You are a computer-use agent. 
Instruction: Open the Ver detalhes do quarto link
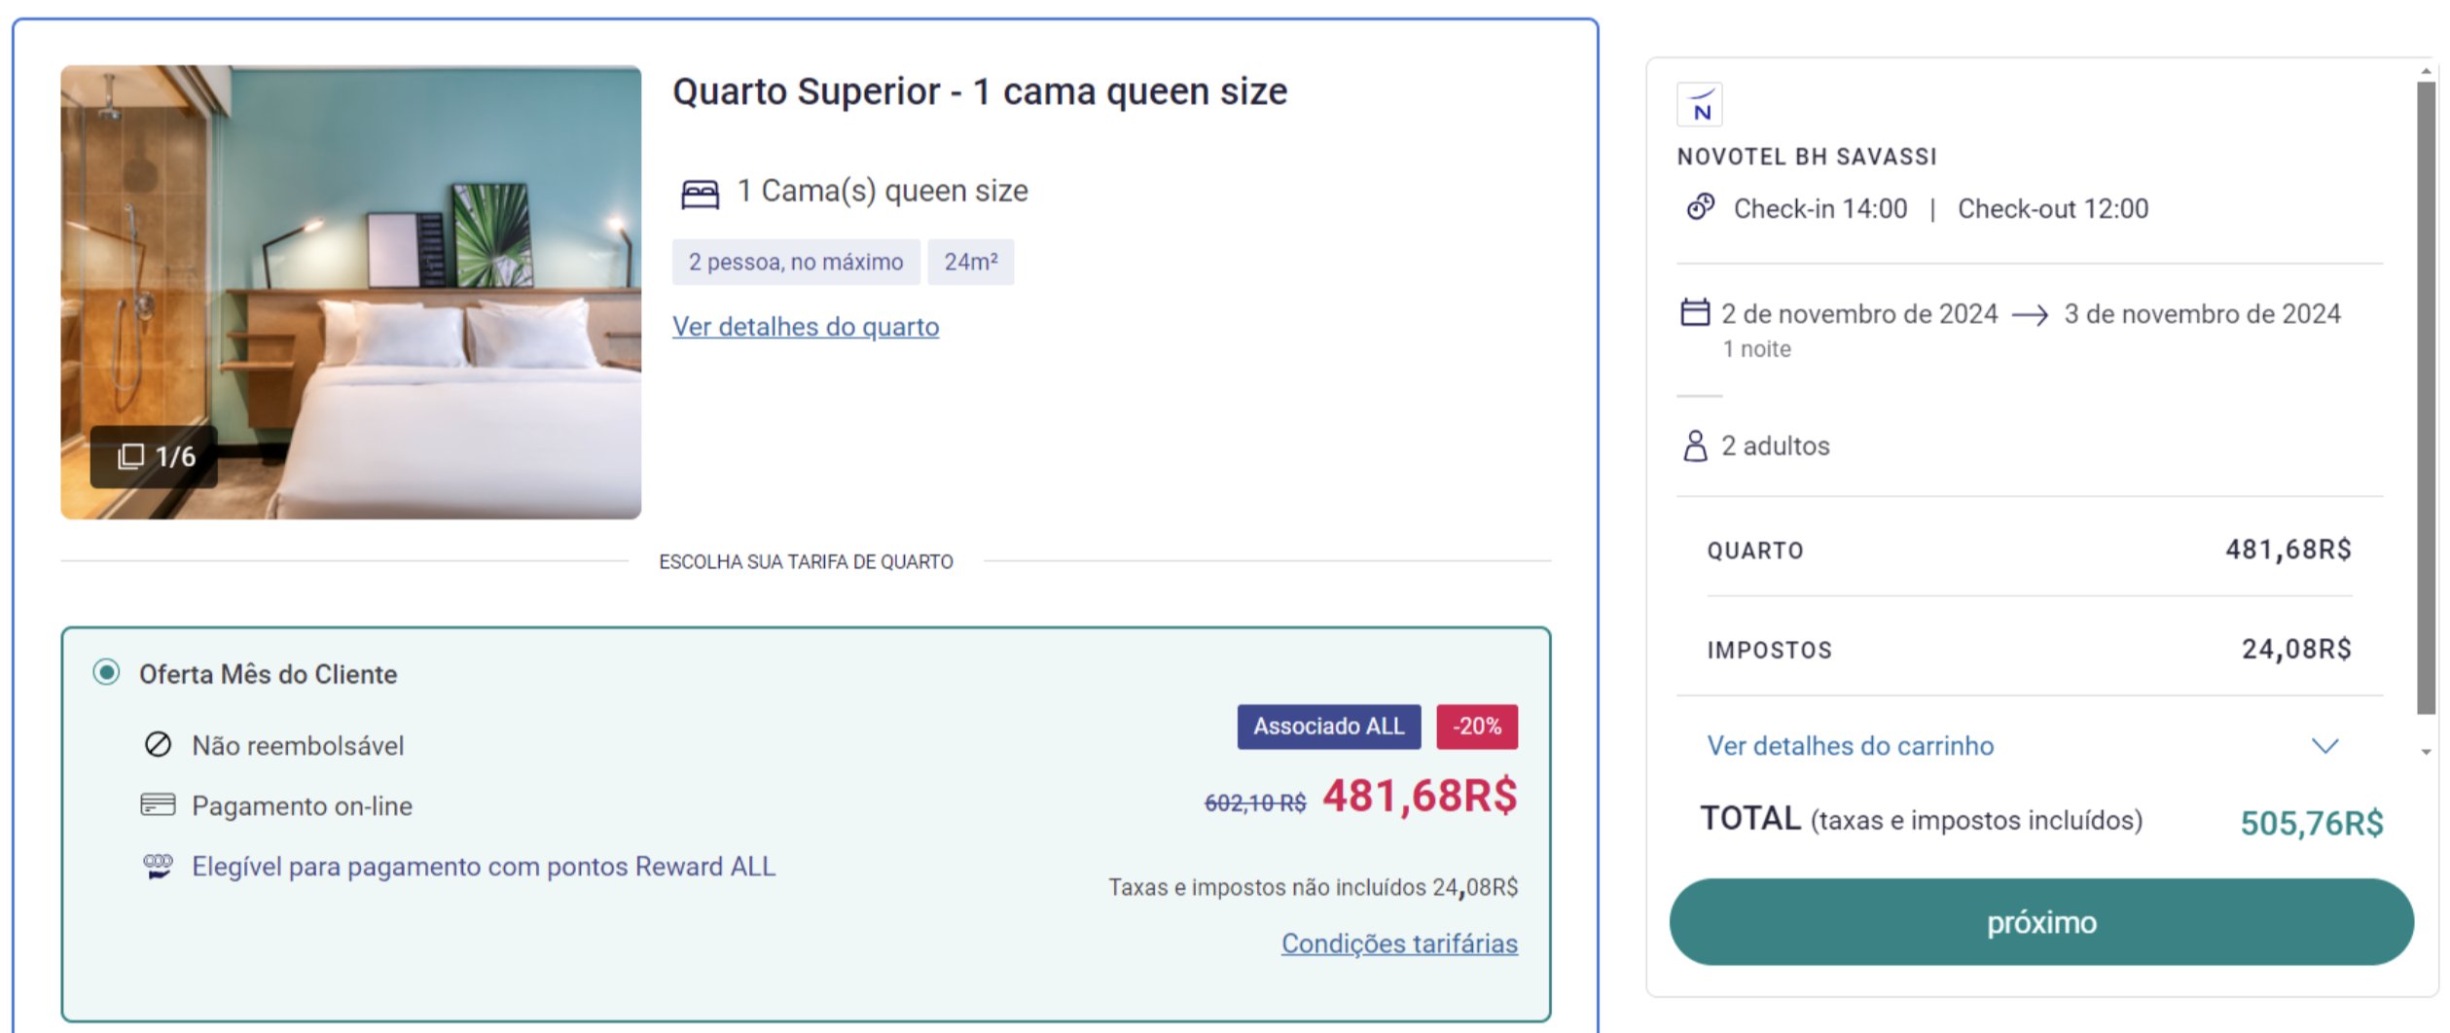pyautogui.click(x=806, y=327)
